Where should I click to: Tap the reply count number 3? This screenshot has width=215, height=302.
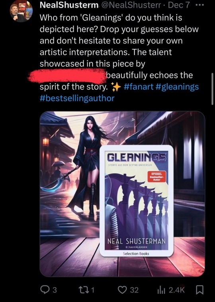point(55,290)
